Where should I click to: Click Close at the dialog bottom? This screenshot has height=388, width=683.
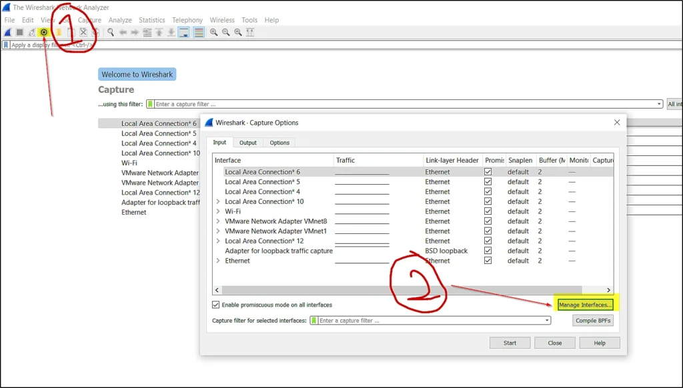click(554, 343)
